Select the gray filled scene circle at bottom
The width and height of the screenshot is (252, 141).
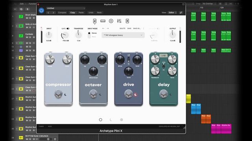122,119
